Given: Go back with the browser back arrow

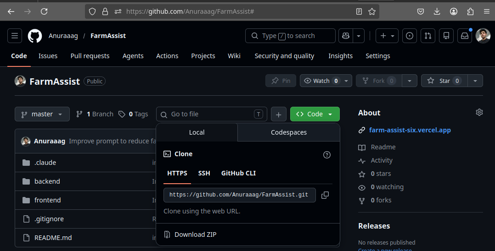Looking at the screenshot, I should point(11,11).
